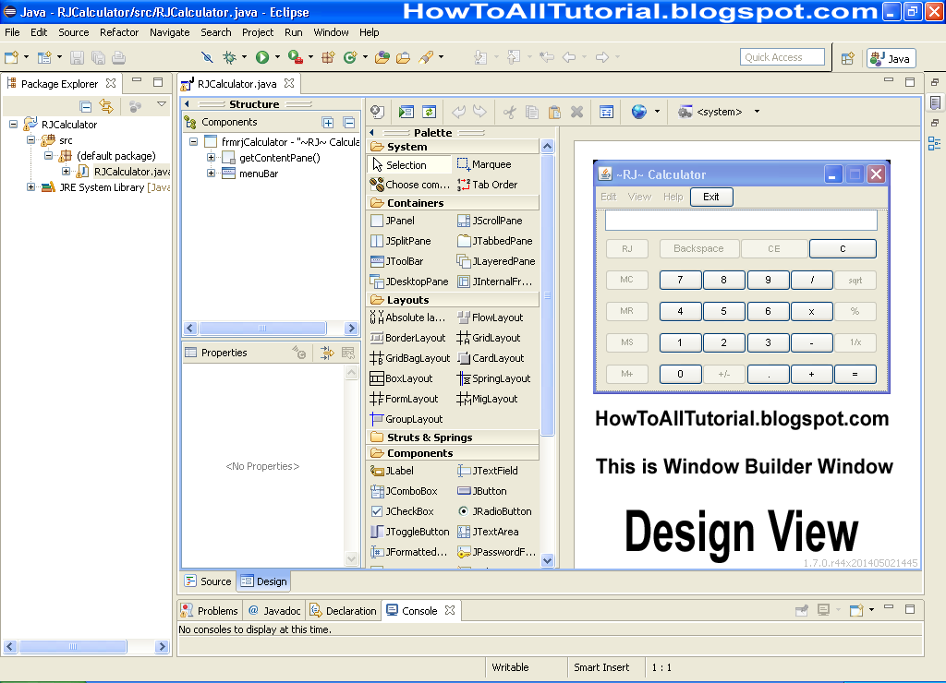Screen dimensions: 946x683
Task: Select the JComboBox palette component
Action: (x=404, y=491)
